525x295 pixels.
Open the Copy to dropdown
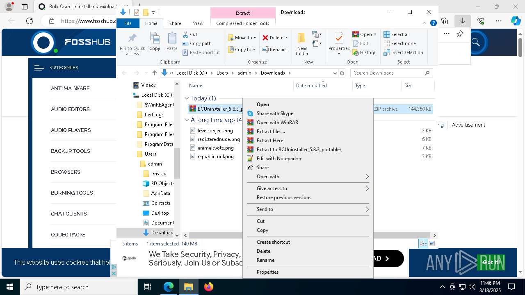[x=242, y=50]
